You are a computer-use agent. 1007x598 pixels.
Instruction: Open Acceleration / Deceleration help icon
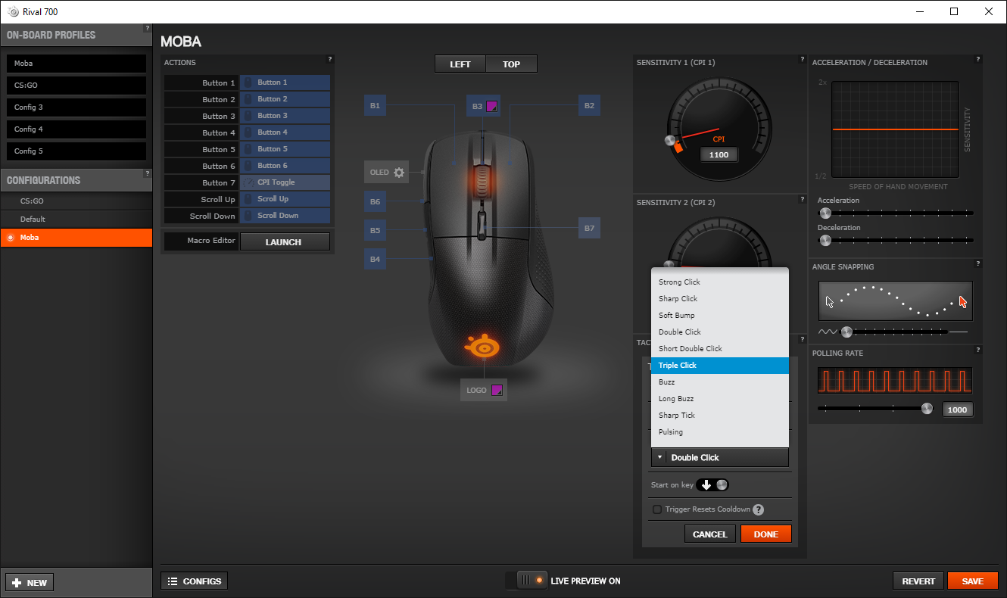[x=978, y=59]
